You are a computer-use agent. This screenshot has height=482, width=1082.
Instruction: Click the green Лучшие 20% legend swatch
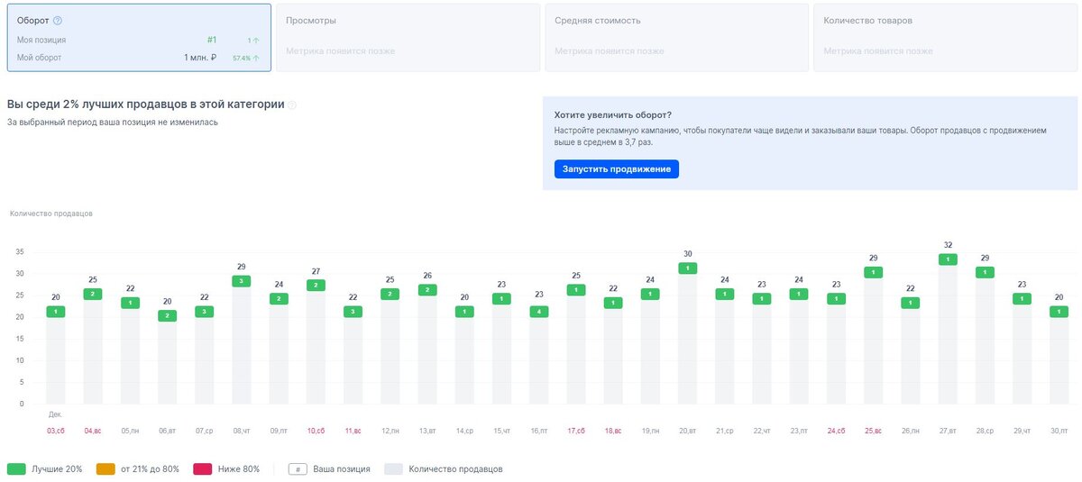click(16, 469)
